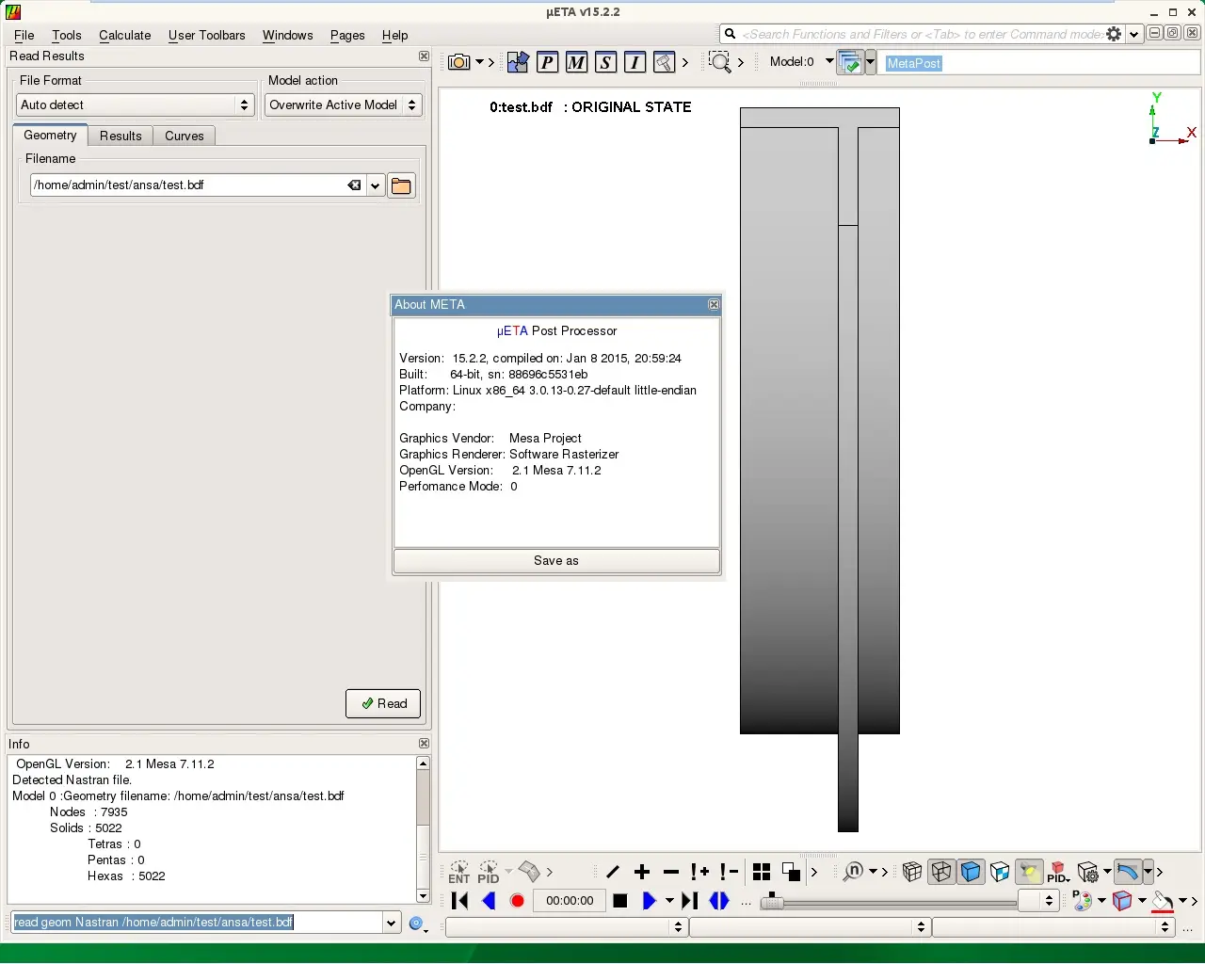The height and width of the screenshot is (964, 1205).
Task: Click the S toolbar button
Action: coord(605,62)
